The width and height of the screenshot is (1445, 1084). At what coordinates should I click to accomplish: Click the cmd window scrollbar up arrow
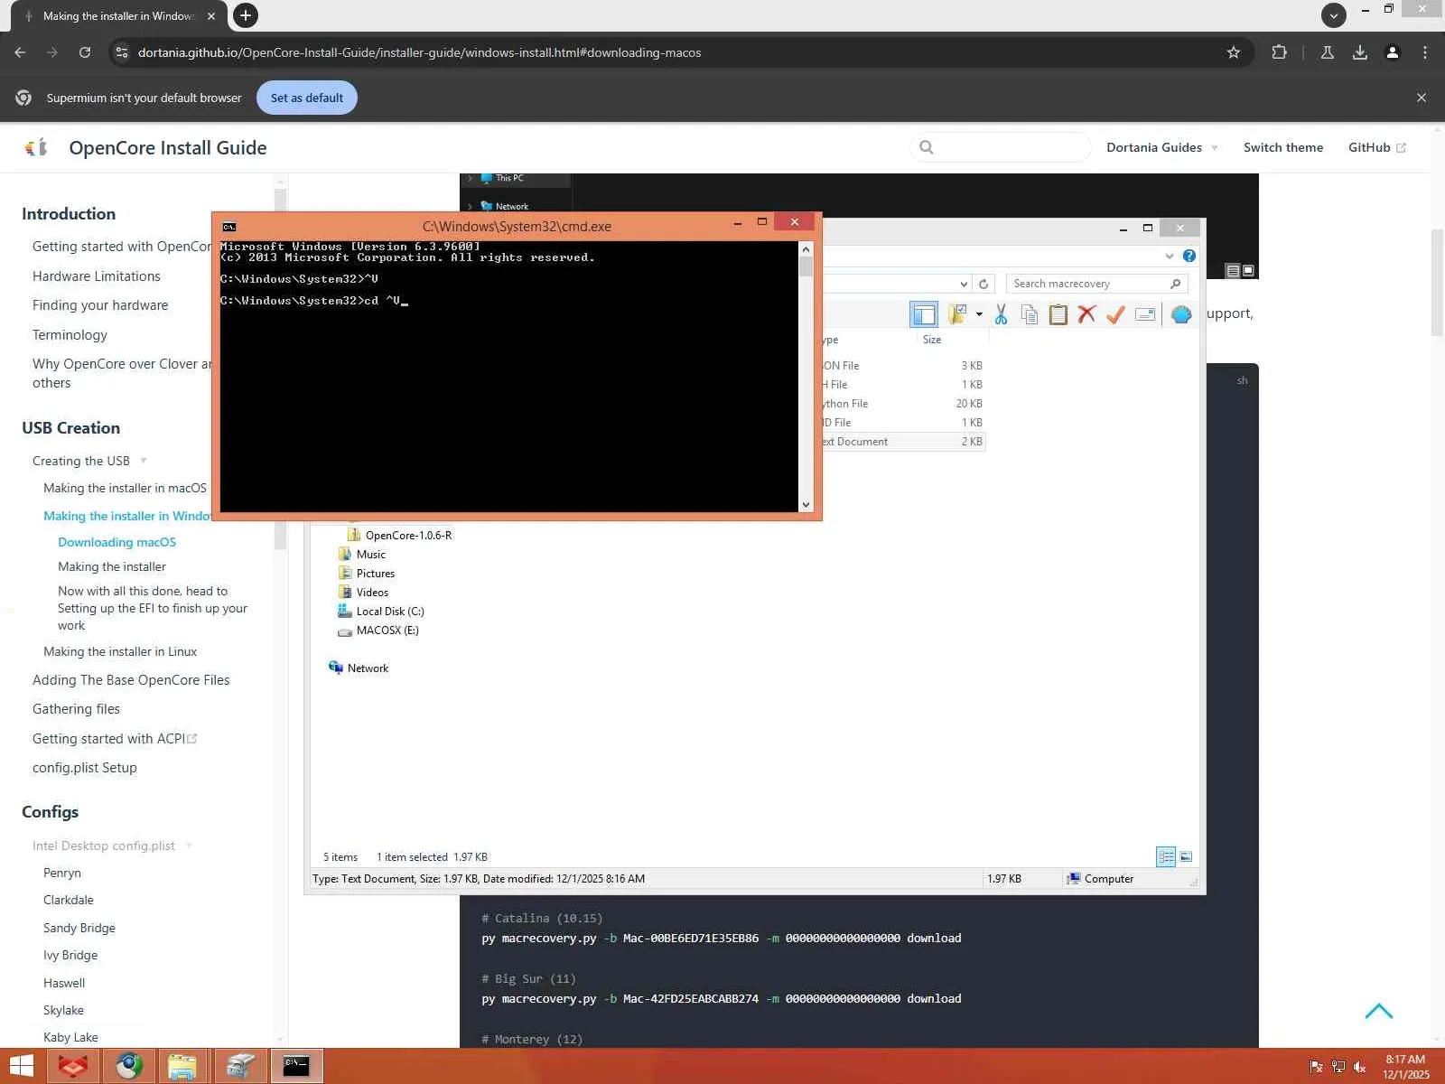(806, 248)
